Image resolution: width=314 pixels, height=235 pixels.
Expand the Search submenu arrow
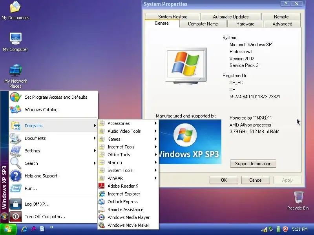click(95, 163)
